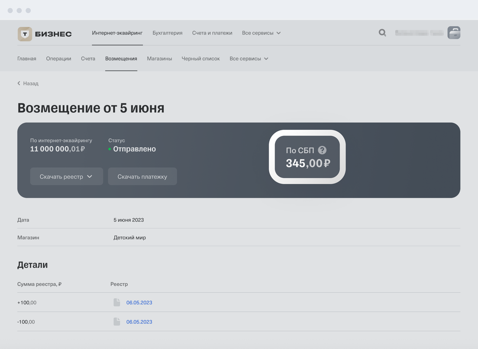Open the Магазины tab
Viewport: 478px width, 349px height.
click(159, 58)
